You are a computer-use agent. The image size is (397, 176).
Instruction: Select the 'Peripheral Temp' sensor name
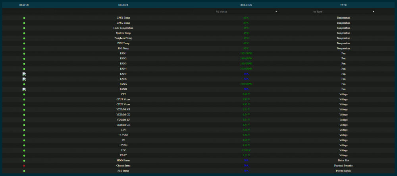(x=123, y=38)
